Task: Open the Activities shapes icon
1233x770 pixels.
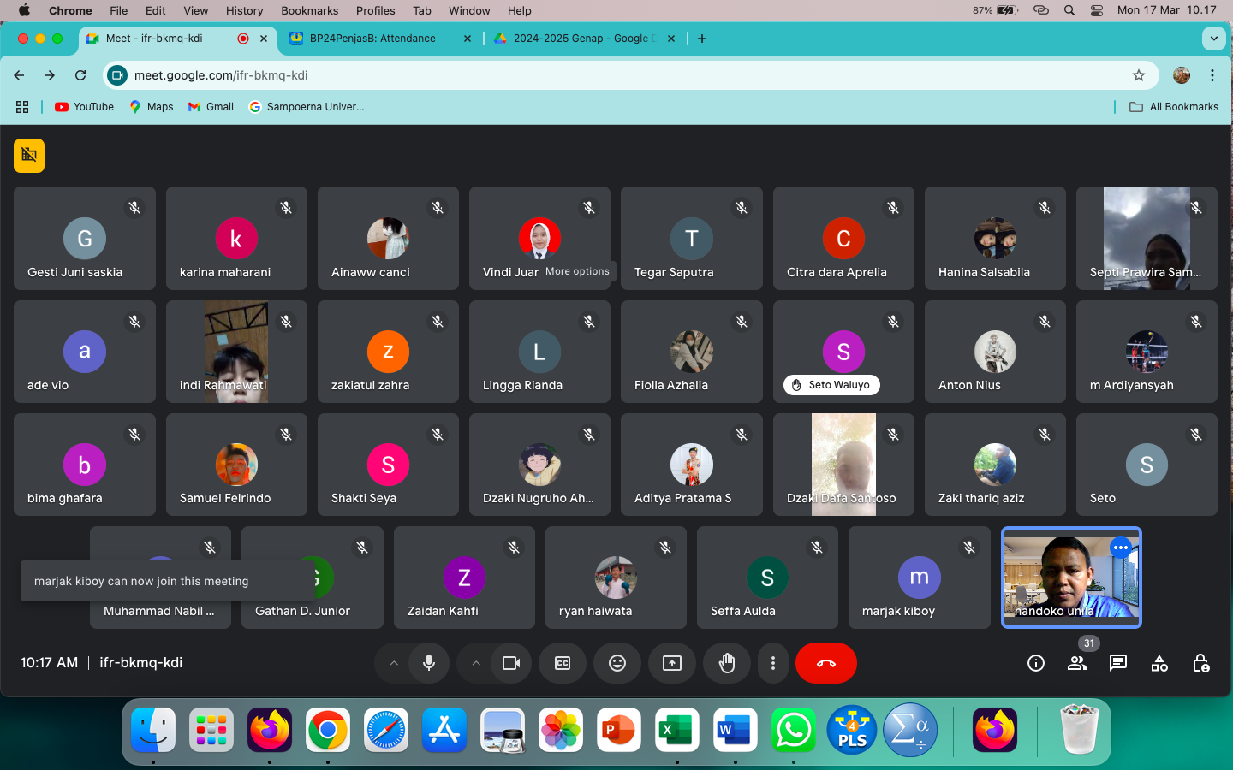Action: [x=1159, y=663]
